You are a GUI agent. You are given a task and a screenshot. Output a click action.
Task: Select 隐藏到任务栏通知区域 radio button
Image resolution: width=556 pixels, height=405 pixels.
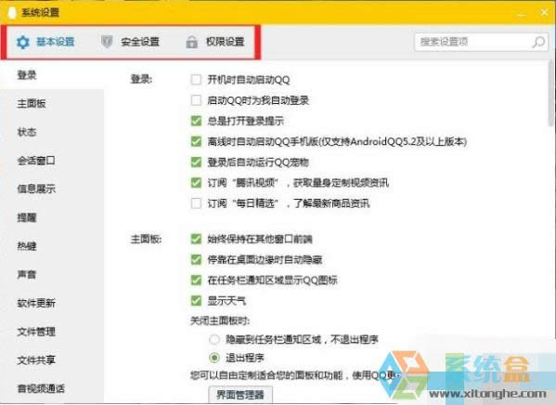(x=214, y=340)
